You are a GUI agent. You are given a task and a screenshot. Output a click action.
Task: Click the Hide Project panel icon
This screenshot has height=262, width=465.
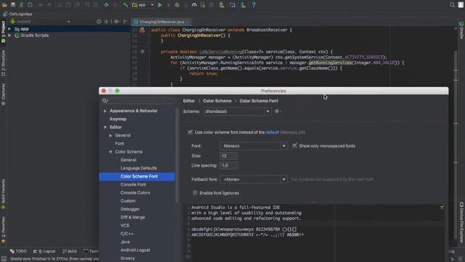[126, 22]
